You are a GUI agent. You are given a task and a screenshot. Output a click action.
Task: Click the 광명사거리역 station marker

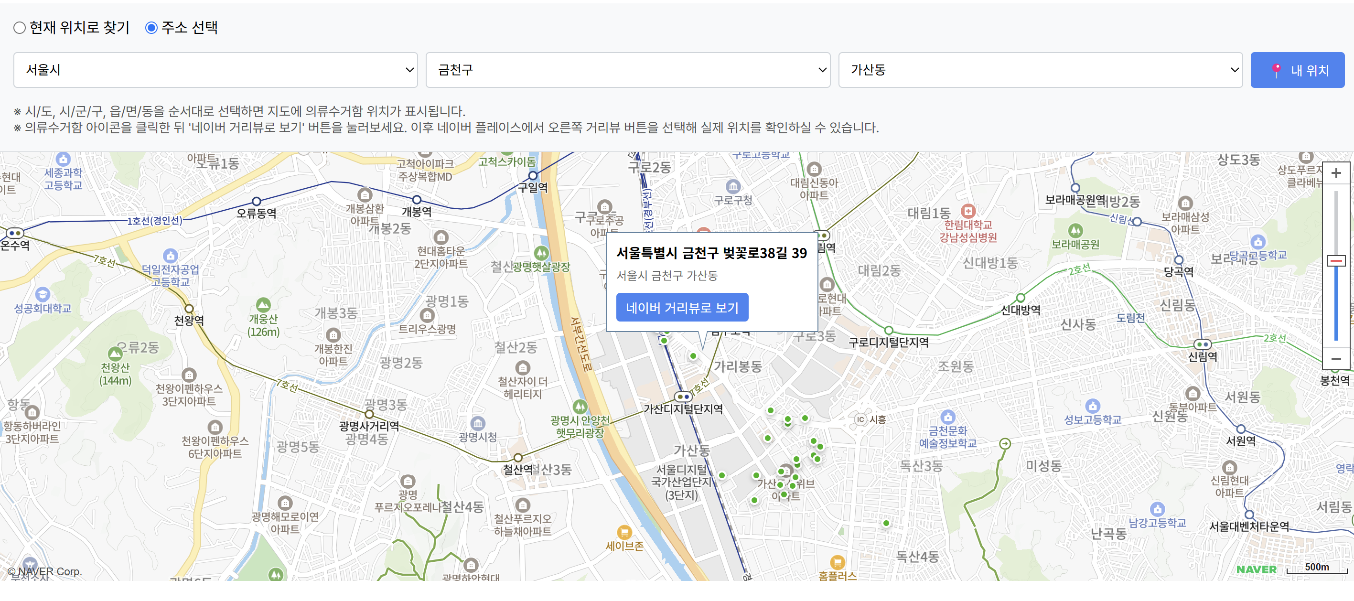[x=369, y=414]
